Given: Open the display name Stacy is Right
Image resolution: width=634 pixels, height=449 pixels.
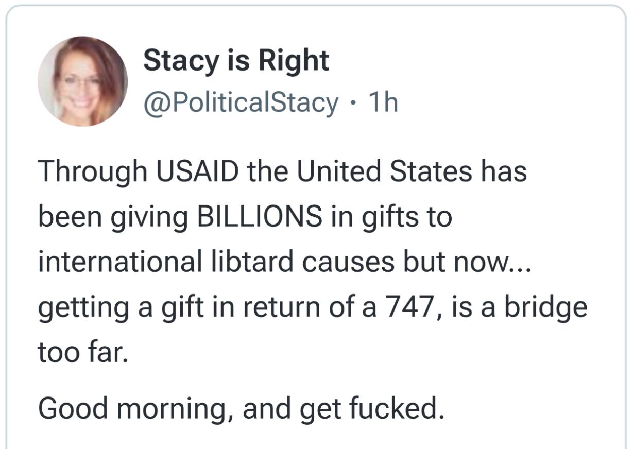Looking at the screenshot, I should click(x=236, y=61).
